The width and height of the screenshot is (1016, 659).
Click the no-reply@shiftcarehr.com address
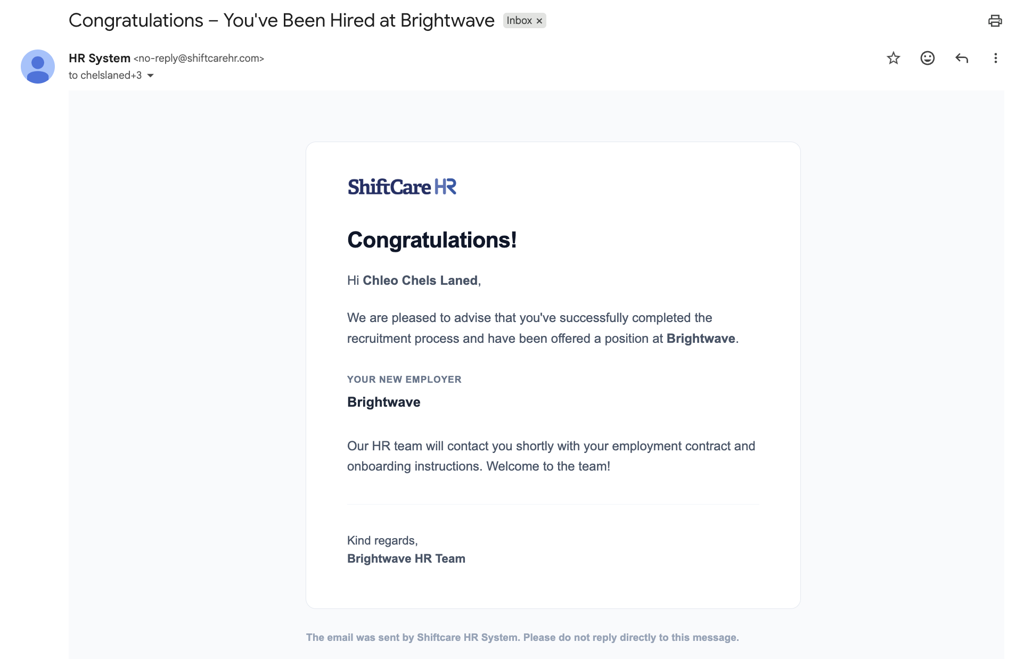[199, 59]
